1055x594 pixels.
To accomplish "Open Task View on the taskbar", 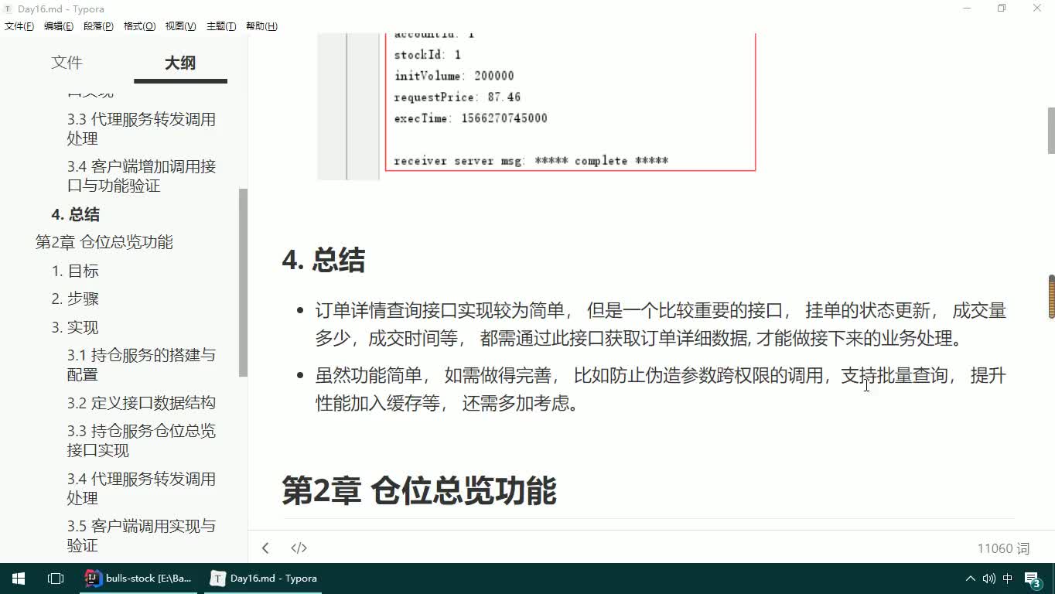I will click(55, 578).
